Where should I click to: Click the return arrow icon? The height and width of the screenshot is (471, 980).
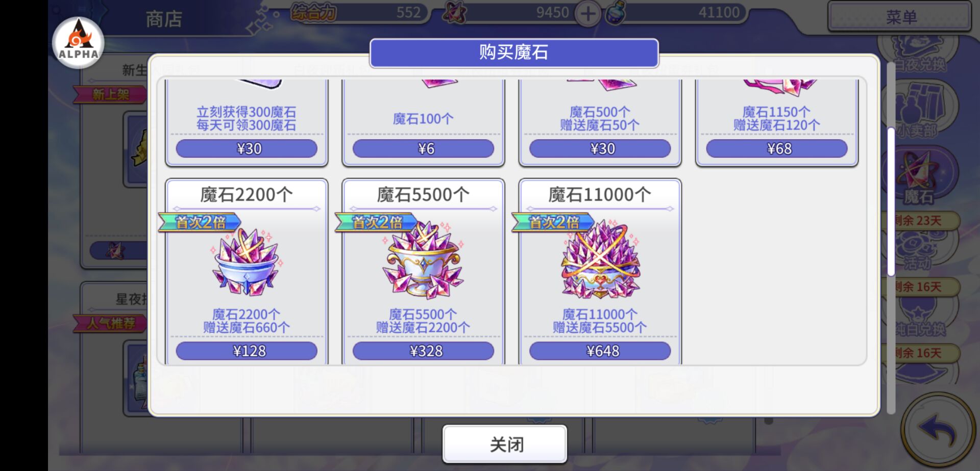tap(938, 431)
